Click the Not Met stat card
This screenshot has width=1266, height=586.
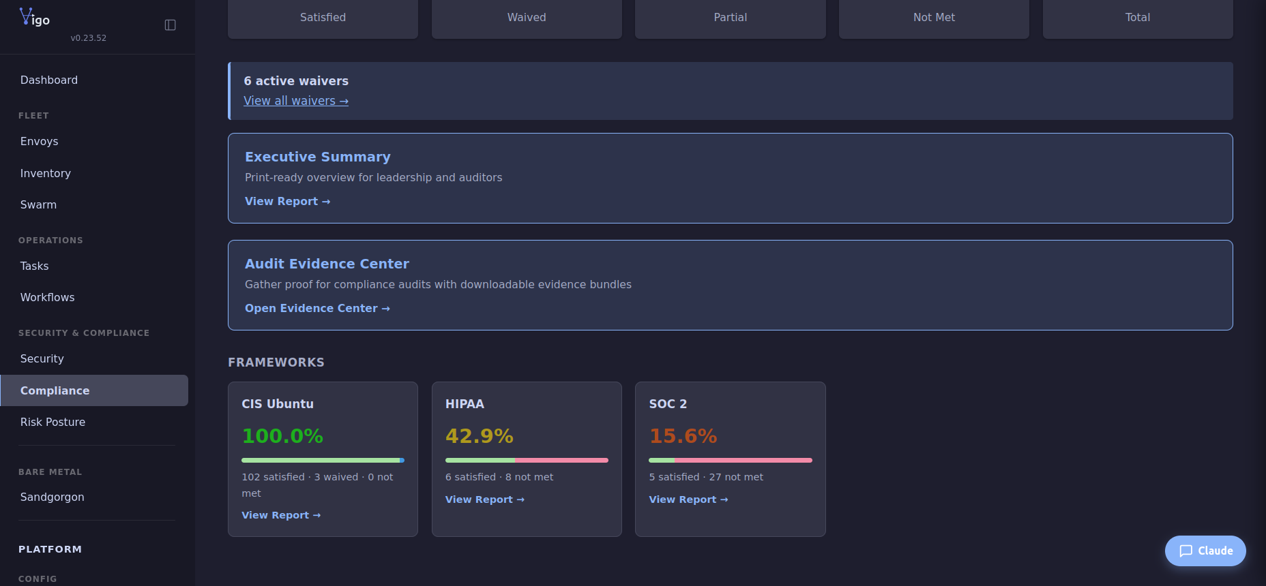pos(934,18)
